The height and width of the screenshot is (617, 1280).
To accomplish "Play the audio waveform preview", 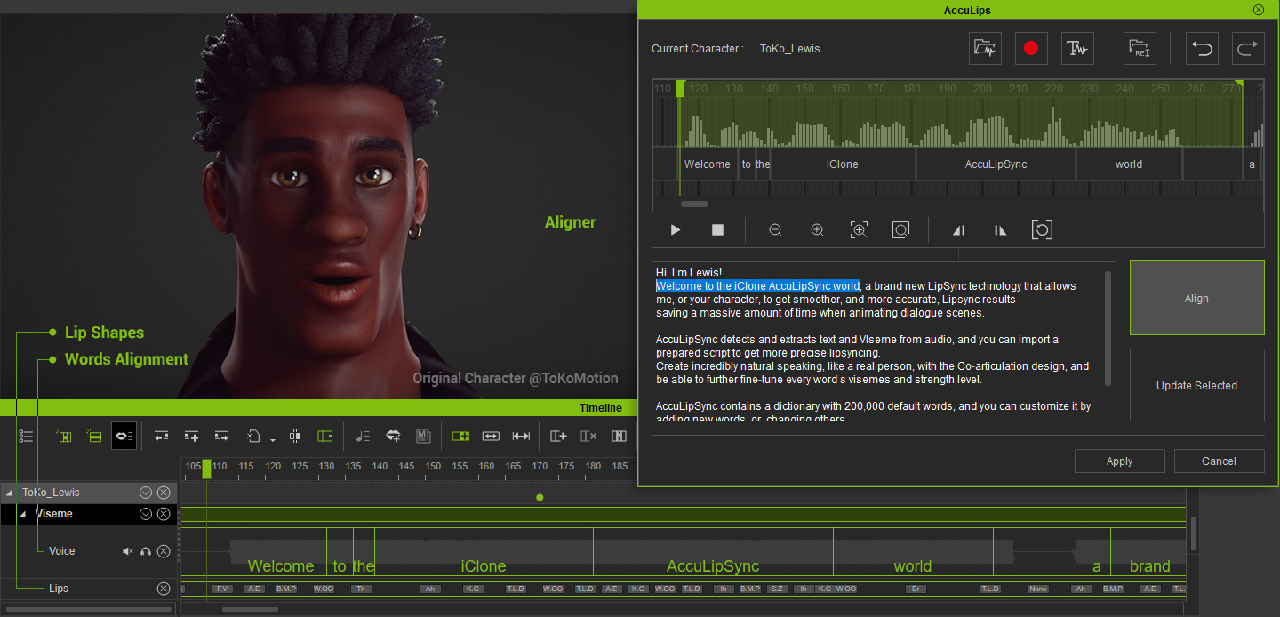I will 675,229.
